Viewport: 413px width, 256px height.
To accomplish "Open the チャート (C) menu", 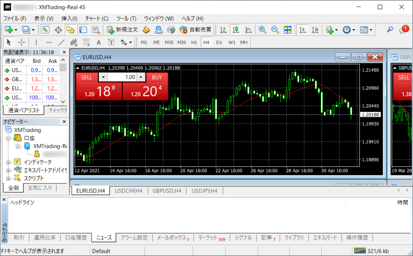I will click(97, 19).
